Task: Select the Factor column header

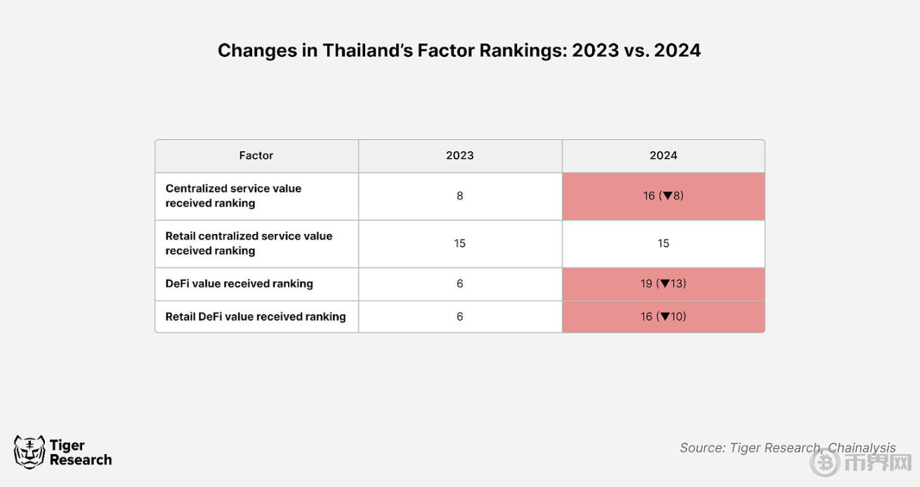Action: coord(256,155)
